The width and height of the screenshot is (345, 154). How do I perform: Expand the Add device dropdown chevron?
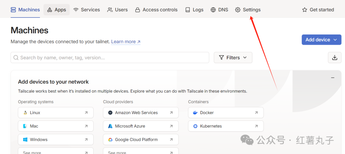click(335, 40)
